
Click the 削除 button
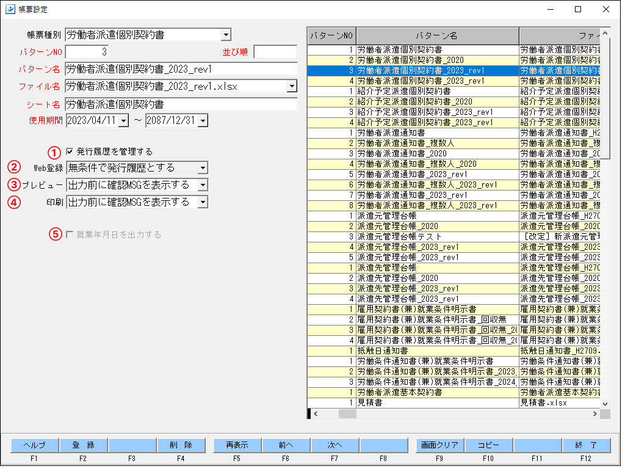pos(182,445)
